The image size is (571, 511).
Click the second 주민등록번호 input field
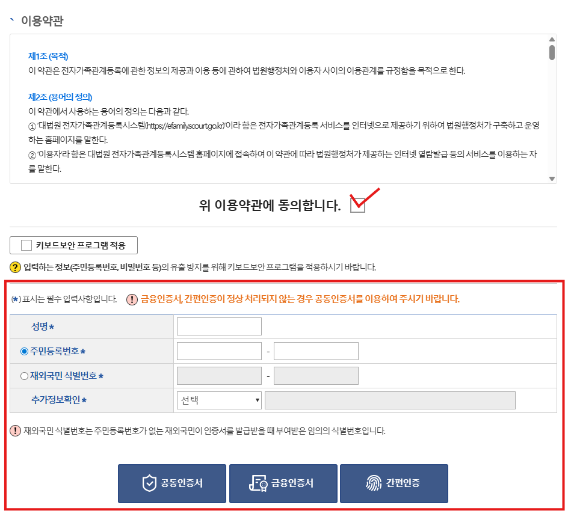(316, 351)
